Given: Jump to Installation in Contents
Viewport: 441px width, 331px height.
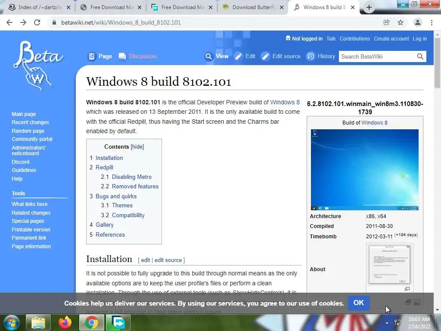Looking at the screenshot, I should click(x=109, y=158).
